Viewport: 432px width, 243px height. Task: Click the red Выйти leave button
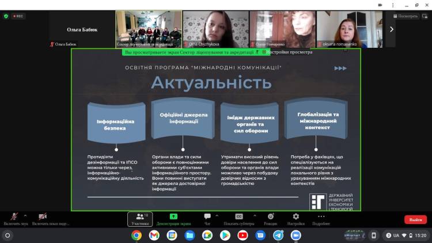(x=415, y=219)
